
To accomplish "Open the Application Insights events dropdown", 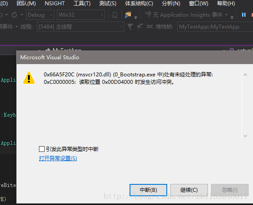I will coord(226,15).
